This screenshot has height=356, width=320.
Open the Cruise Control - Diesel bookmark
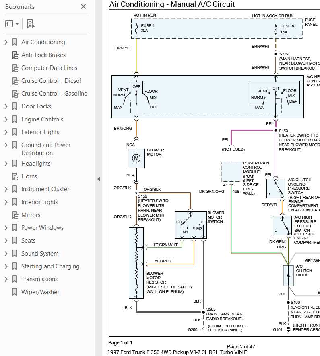point(51,81)
